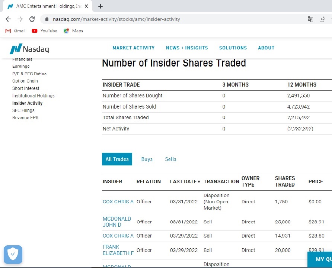Click the blue shield security badge

(13, 255)
